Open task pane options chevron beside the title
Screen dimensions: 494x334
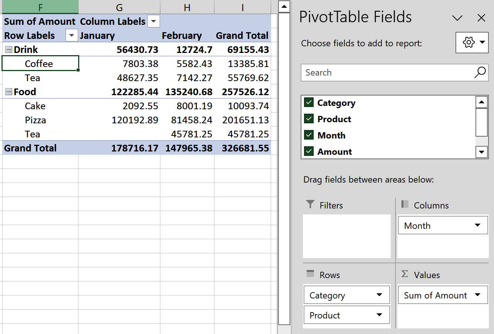pos(457,18)
